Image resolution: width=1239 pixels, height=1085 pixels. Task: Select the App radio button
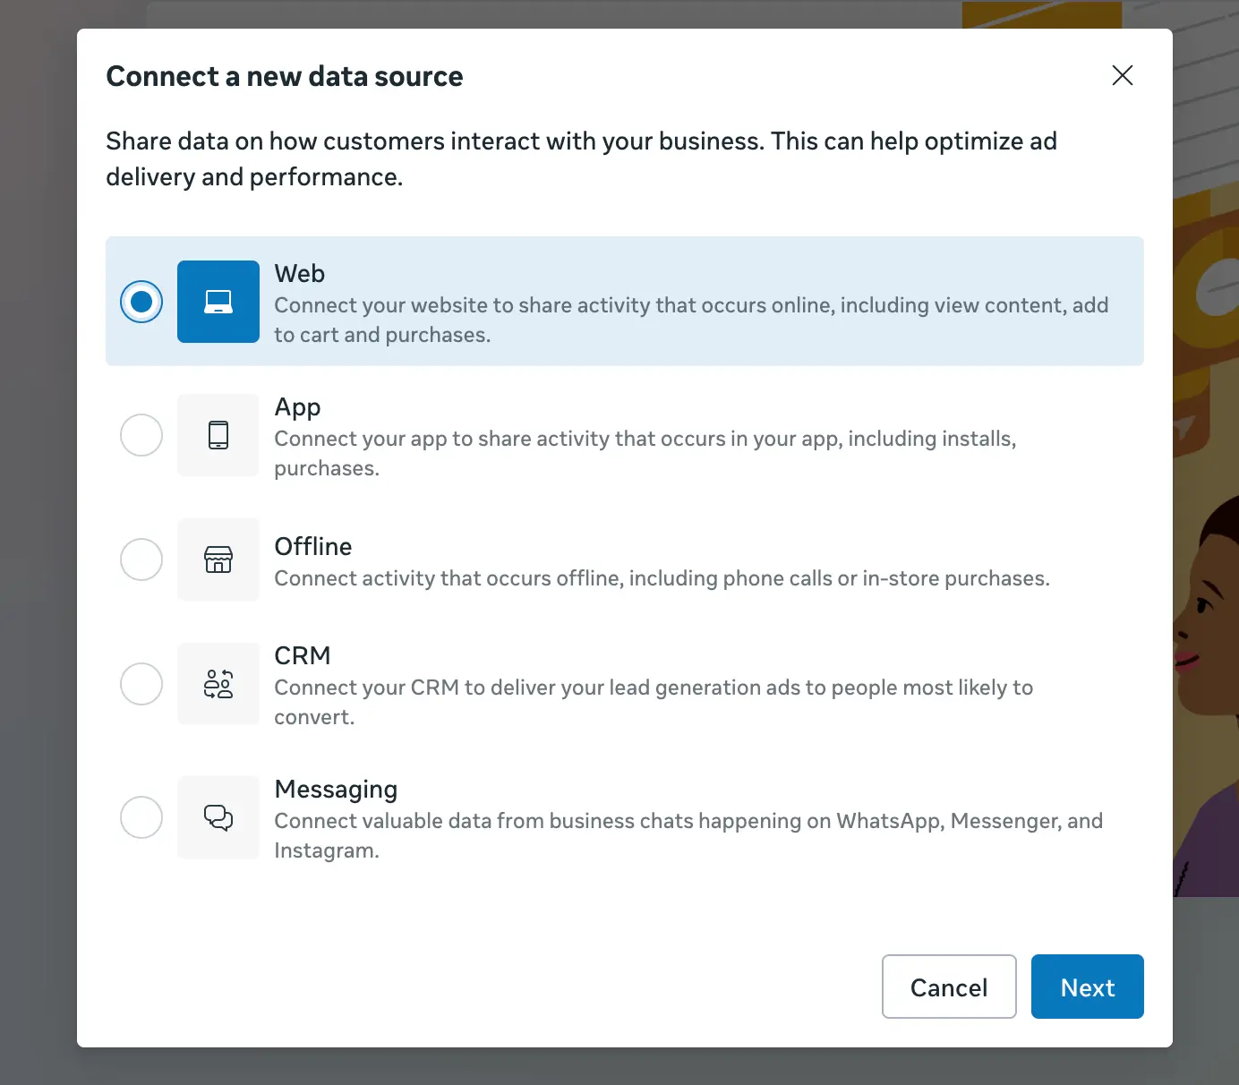click(x=141, y=435)
